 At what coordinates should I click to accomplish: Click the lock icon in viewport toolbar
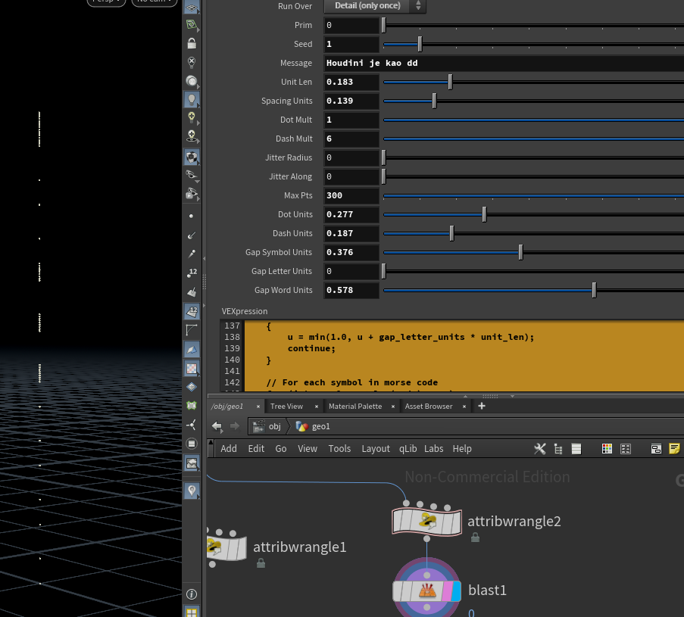pos(192,43)
